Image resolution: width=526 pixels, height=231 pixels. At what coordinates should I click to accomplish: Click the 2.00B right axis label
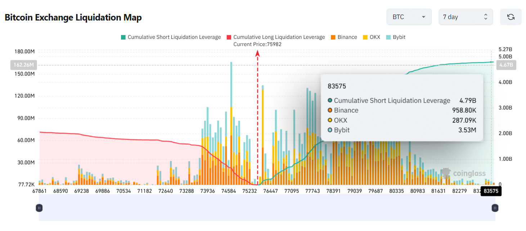click(x=505, y=133)
